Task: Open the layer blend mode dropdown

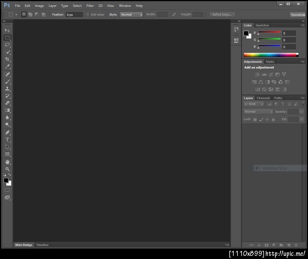Action: click(x=258, y=112)
